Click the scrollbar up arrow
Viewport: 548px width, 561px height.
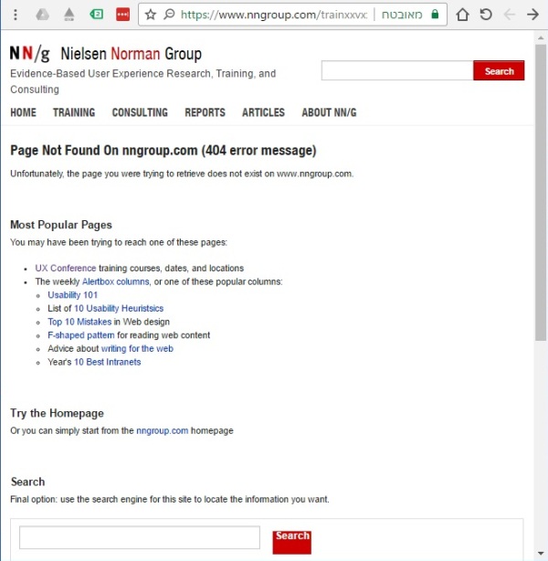[541, 37]
